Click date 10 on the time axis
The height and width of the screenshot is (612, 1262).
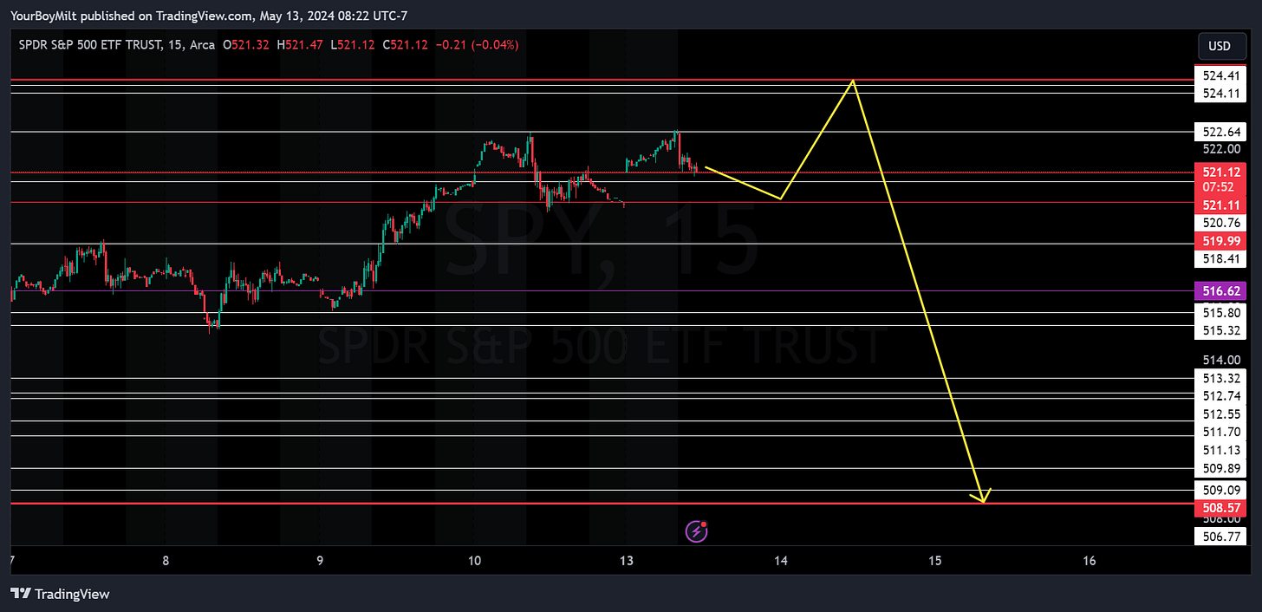click(x=473, y=561)
